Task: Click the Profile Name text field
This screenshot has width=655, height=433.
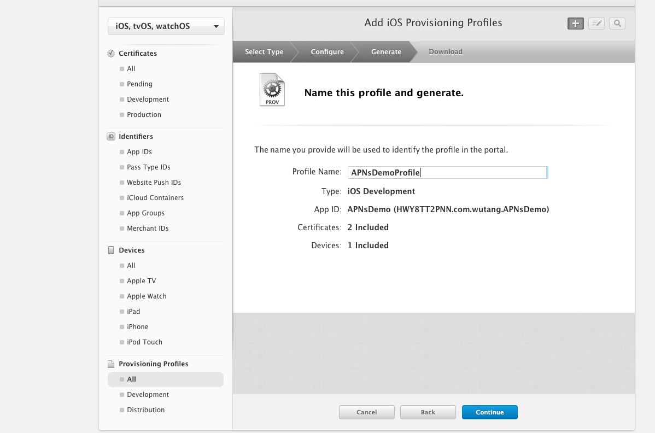Action: coord(447,173)
